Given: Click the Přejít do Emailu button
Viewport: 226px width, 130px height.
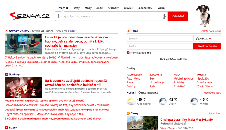Looking at the screenshot, I should (x=207, y=46).
